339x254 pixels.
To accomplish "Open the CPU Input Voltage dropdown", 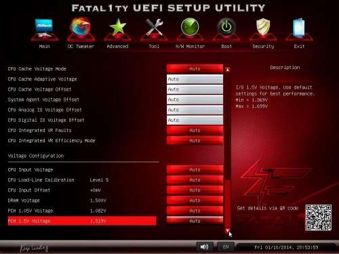I will click(195, 169).
